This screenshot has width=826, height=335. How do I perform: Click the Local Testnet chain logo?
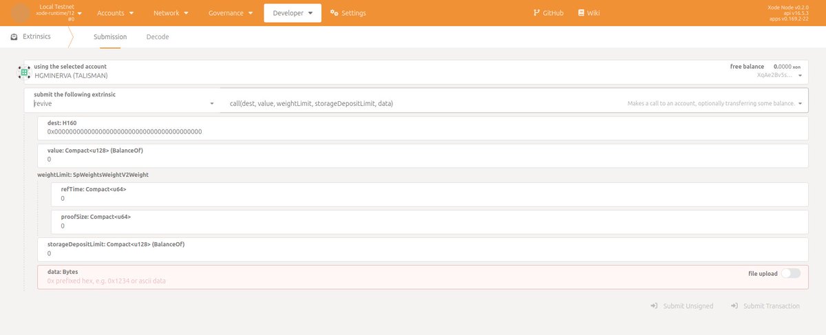tap(21, 13)
